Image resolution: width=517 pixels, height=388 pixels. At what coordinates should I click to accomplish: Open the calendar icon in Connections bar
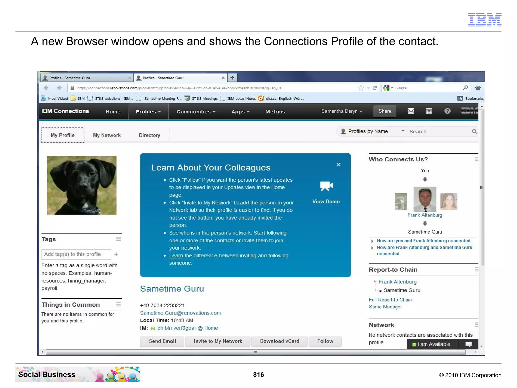pos(429,111)
